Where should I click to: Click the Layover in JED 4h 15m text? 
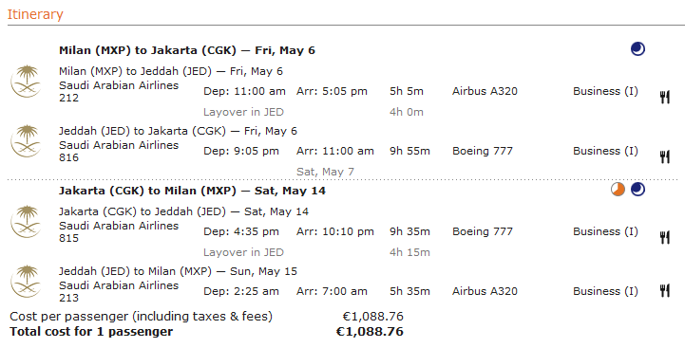pyautogui.click(x=316, y=252)
